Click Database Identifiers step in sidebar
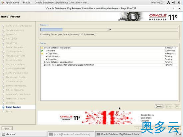 15,69
